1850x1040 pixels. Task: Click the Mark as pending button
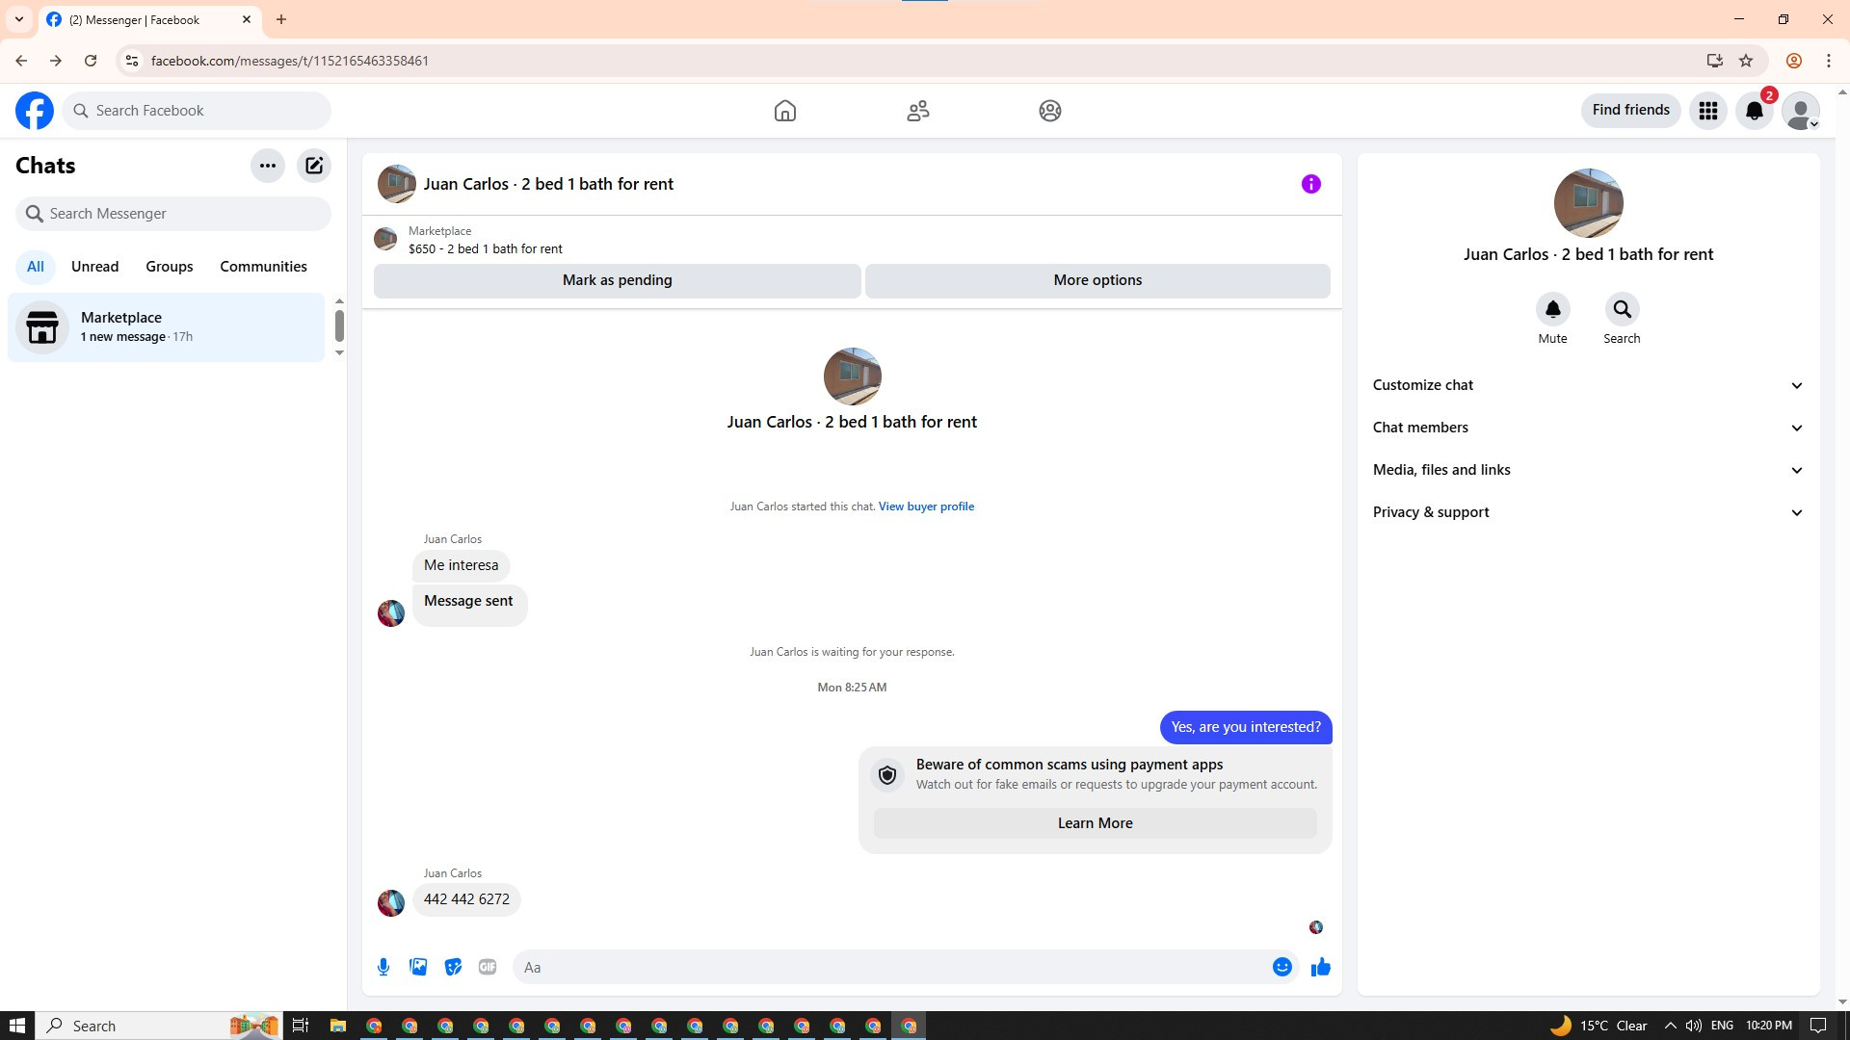(x=618, y=280)
